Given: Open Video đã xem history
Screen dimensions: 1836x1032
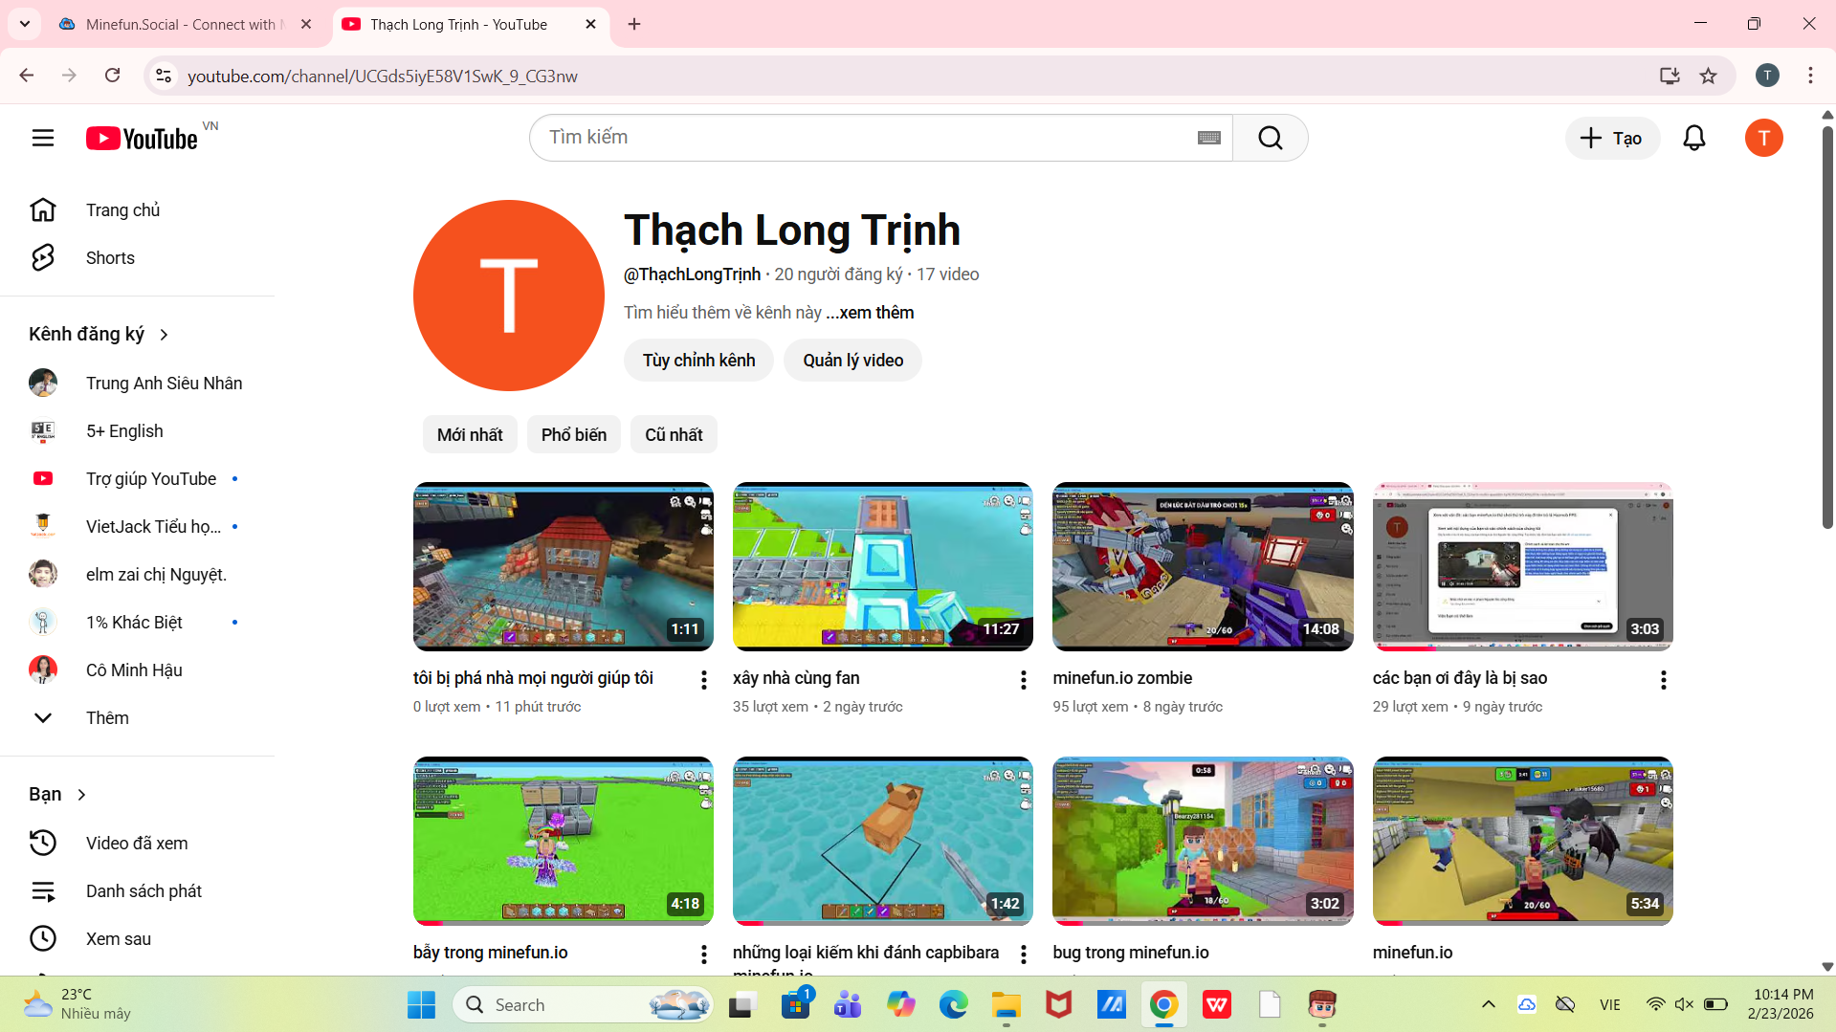Looking at the screenshot, I should [x=137, y=843].
